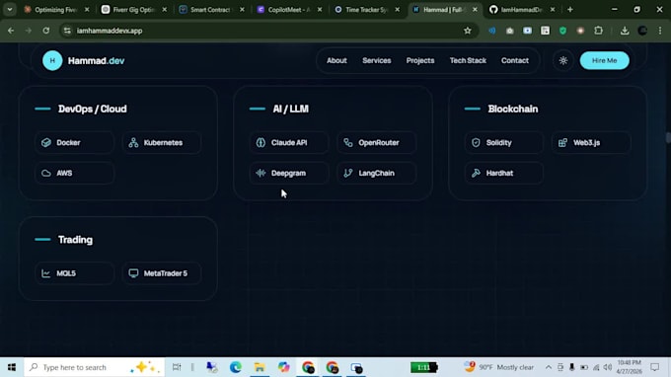Select the Kubernetes tech chip
This screenshot has height=377, width=671.
(x=162, y=142)
